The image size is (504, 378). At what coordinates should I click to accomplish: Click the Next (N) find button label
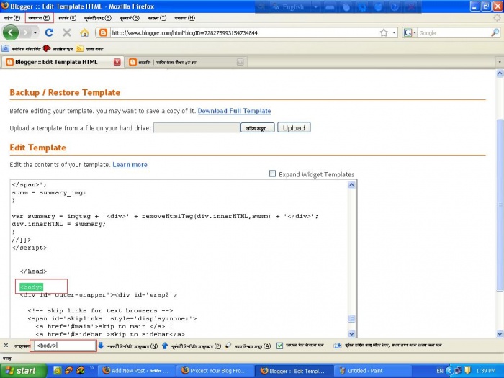click(x=132, y=346)
